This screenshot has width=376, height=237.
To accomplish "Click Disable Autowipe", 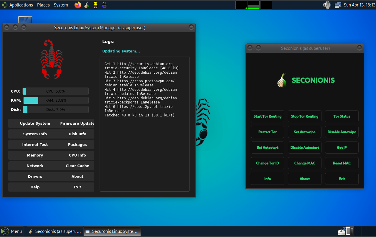I will pyautogui.click(x=342, y=132).
